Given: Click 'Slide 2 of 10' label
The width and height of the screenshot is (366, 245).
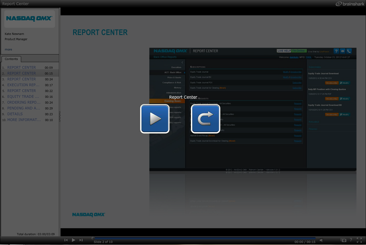Looking at the screenshot, I should tap(103, 242).
